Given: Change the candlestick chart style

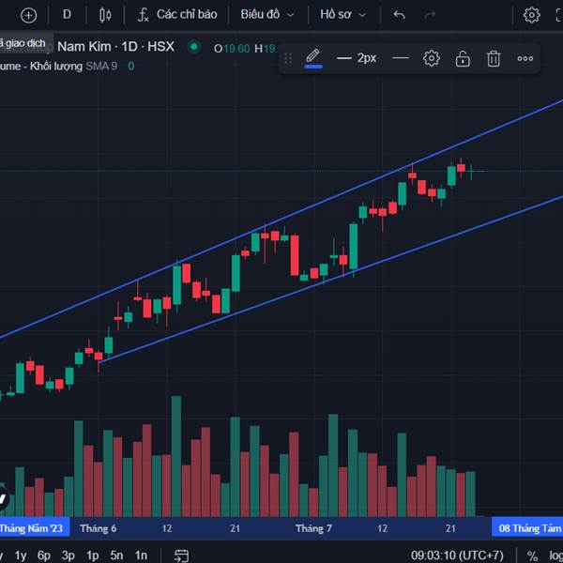Looking at the screenshot, I should point(105,15).
